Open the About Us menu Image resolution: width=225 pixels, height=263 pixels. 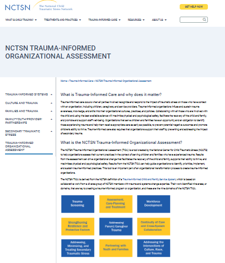point(158,20)
